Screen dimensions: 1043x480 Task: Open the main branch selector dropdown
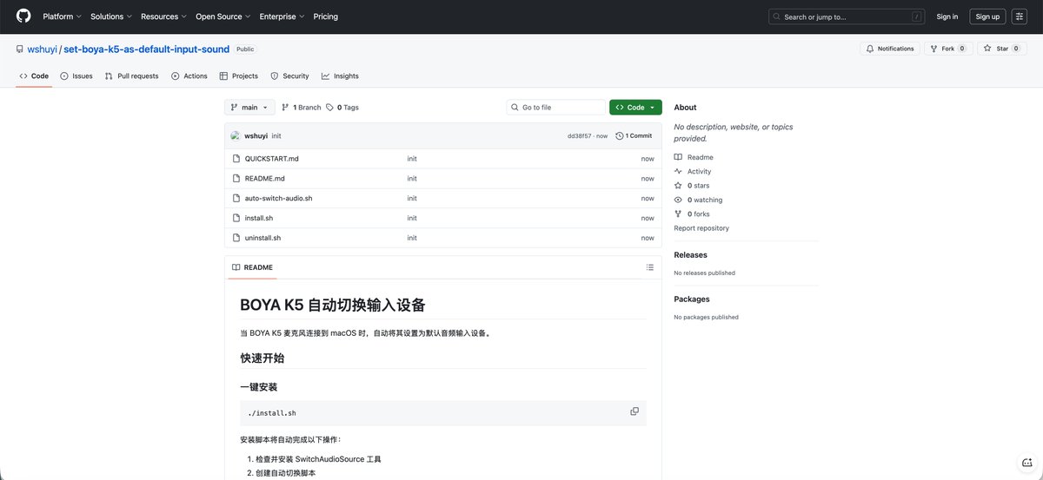[x=249, y=108]
